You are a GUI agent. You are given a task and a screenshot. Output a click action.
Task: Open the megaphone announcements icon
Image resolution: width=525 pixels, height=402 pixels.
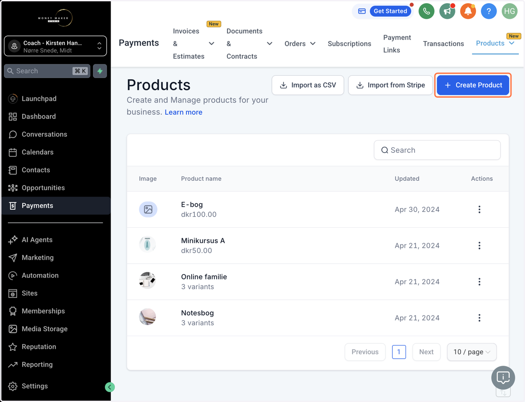[x=447, y=11]
